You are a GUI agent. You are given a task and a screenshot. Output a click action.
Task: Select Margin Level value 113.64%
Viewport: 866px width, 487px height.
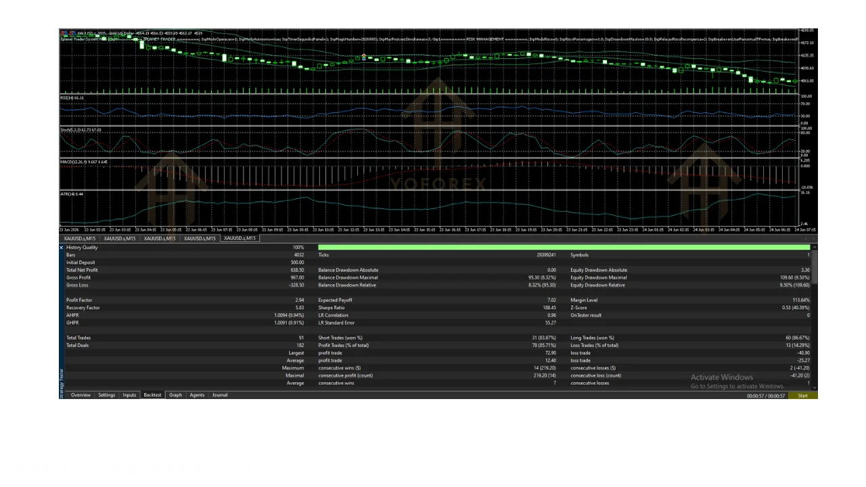coord(801,300)
